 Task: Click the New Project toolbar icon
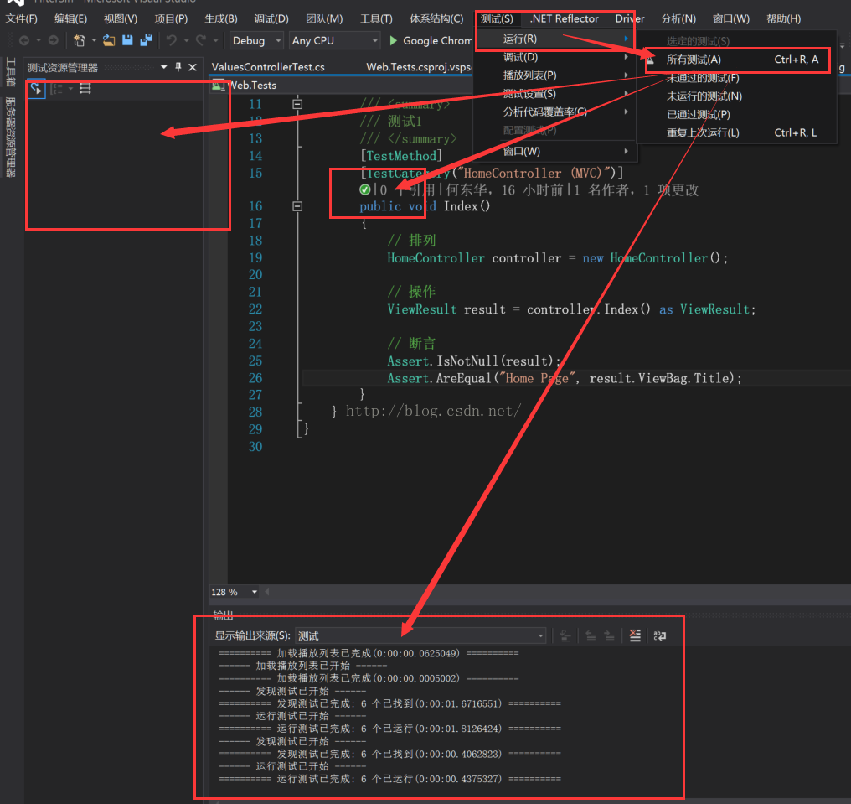click(80, 40)
